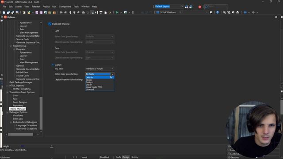Open the Default Layout desktop dropdown
Screen dimensions: 283x159
tap(182, 7)
